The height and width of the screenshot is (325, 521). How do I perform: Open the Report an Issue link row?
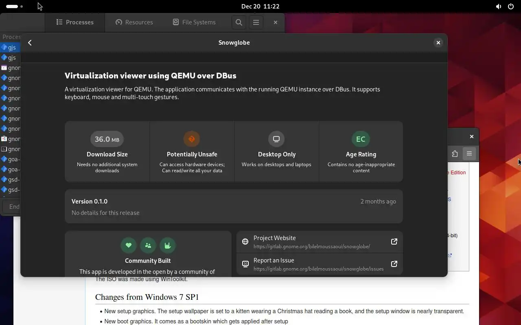click(x=320, y=264)
